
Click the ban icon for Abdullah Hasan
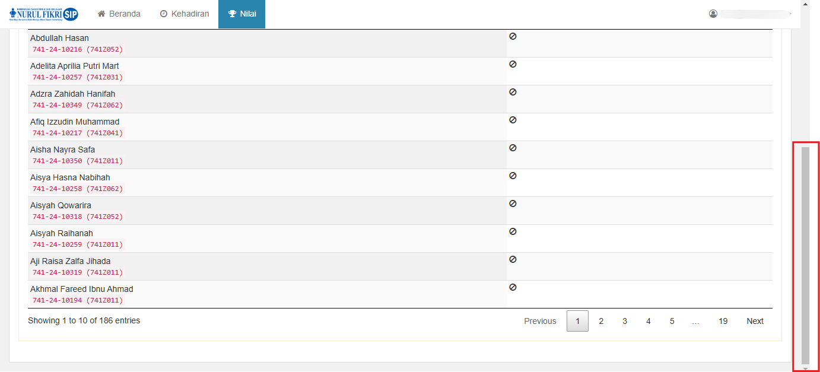(513, 36)
